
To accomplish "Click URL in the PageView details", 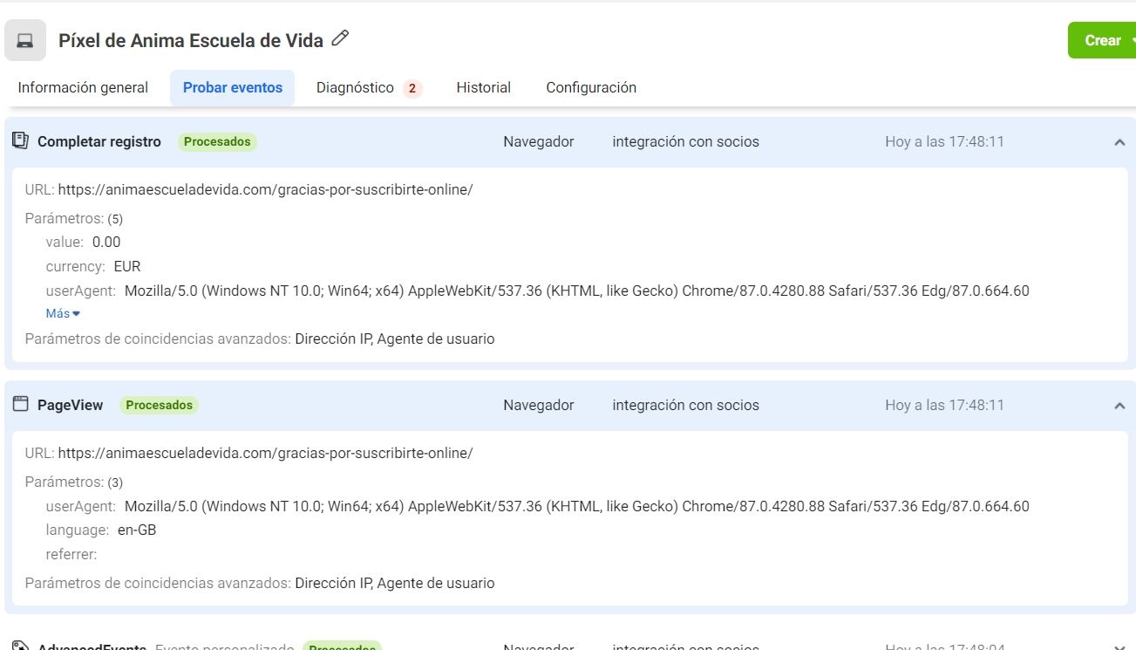I will tap(265, 453).
